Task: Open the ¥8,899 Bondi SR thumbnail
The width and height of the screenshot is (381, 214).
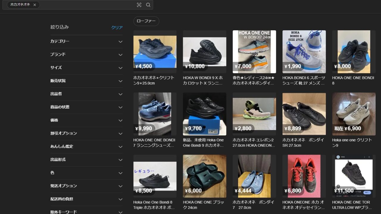Action: [x=304, y=114]
